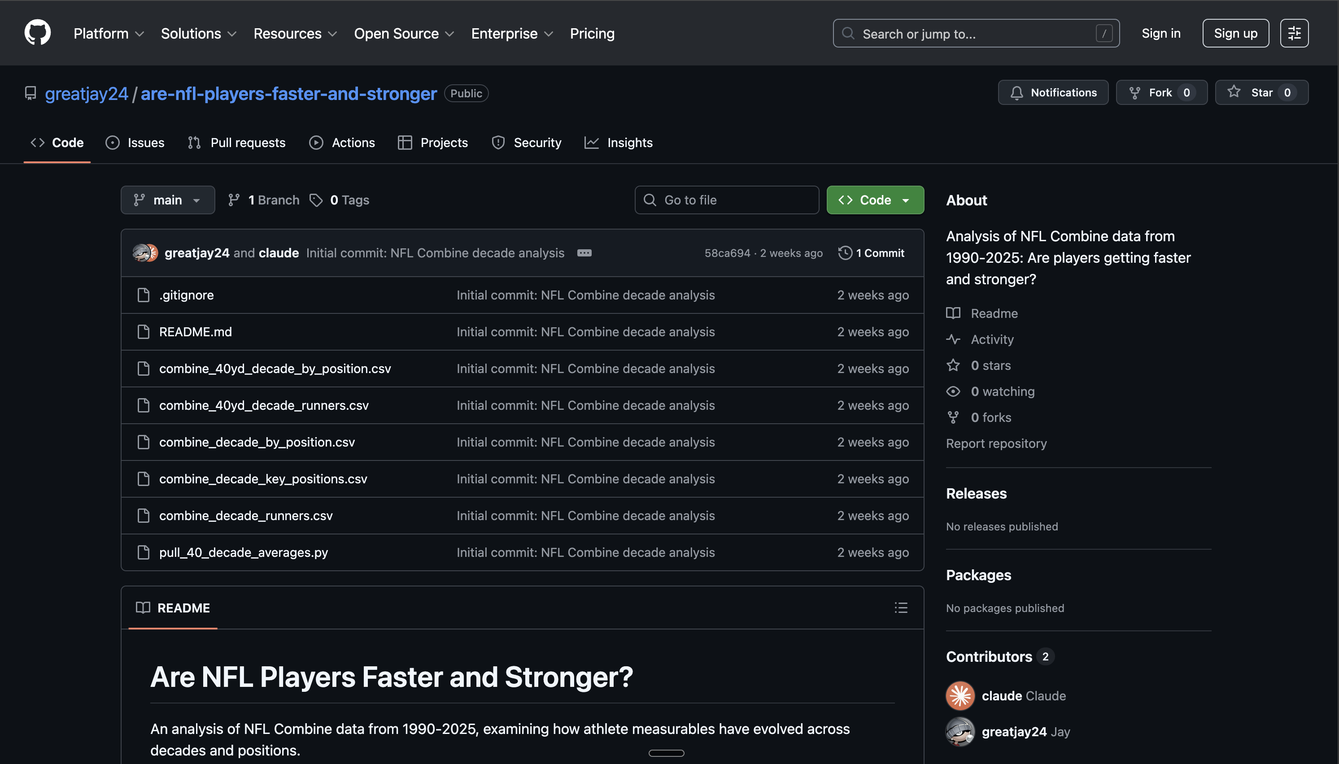The image size is (1339, 764).
Task: Click claude contributor avatar
Action: (960, 696)
